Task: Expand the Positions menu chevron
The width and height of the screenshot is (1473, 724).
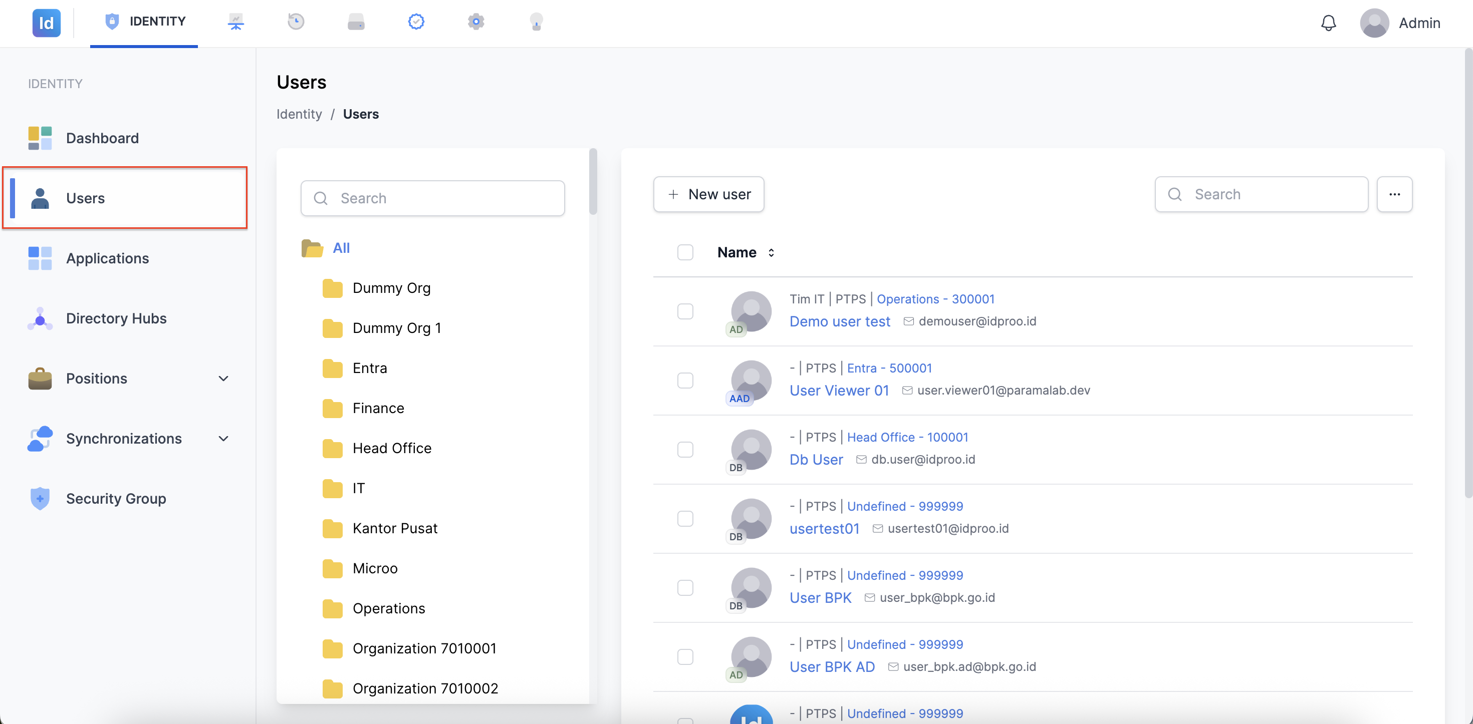Action: point(223,379)
